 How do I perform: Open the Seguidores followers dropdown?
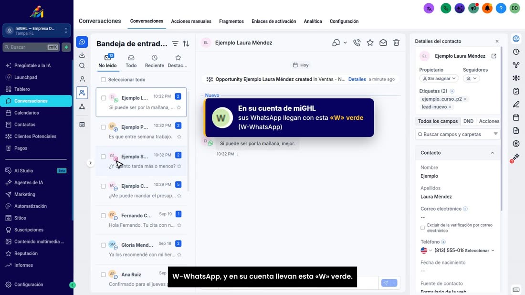[x=472, y=78]
